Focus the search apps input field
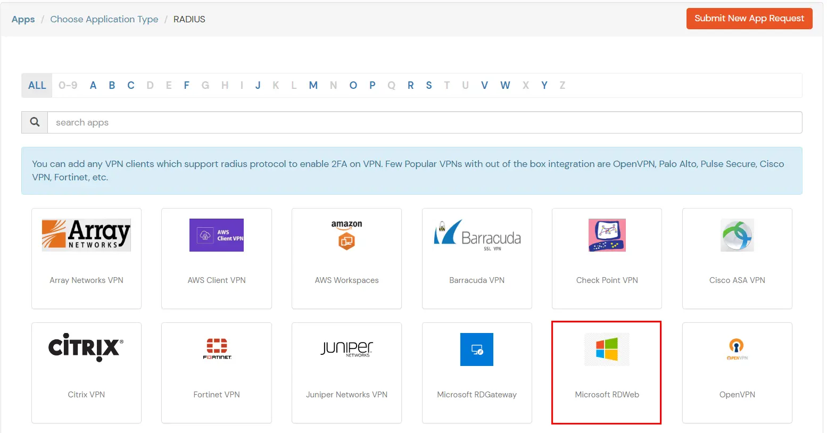Screen dimensions: 827x433 (425, 122)
